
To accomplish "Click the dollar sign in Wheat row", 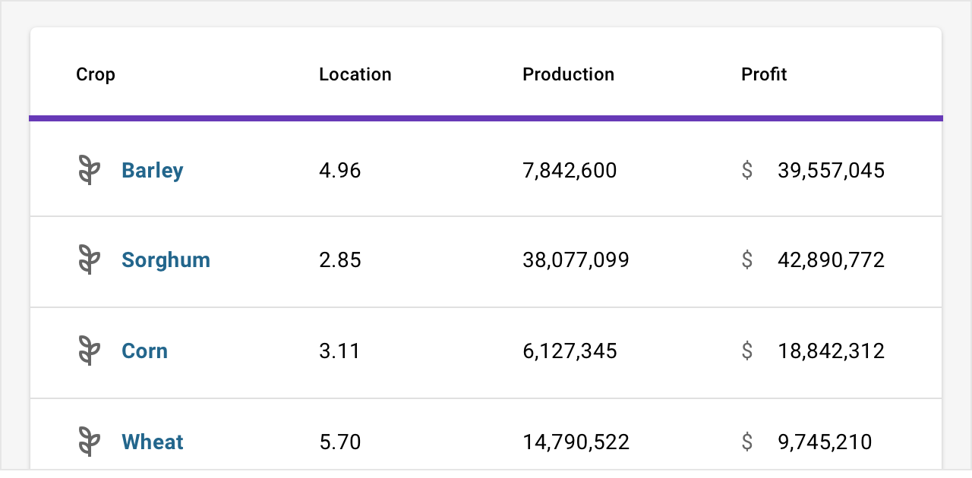I will [747, 442].
